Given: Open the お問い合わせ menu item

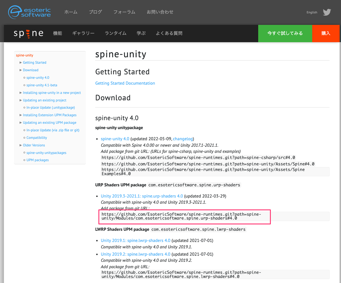Looking at the screenshot, I should (x=160, y=12).
